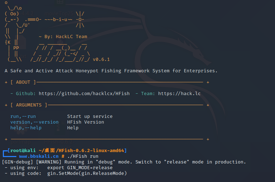Click the gin.SetMode(gin.ReleaseMode) code text
This screenshot has width=275, height=182.
(87, 173)
